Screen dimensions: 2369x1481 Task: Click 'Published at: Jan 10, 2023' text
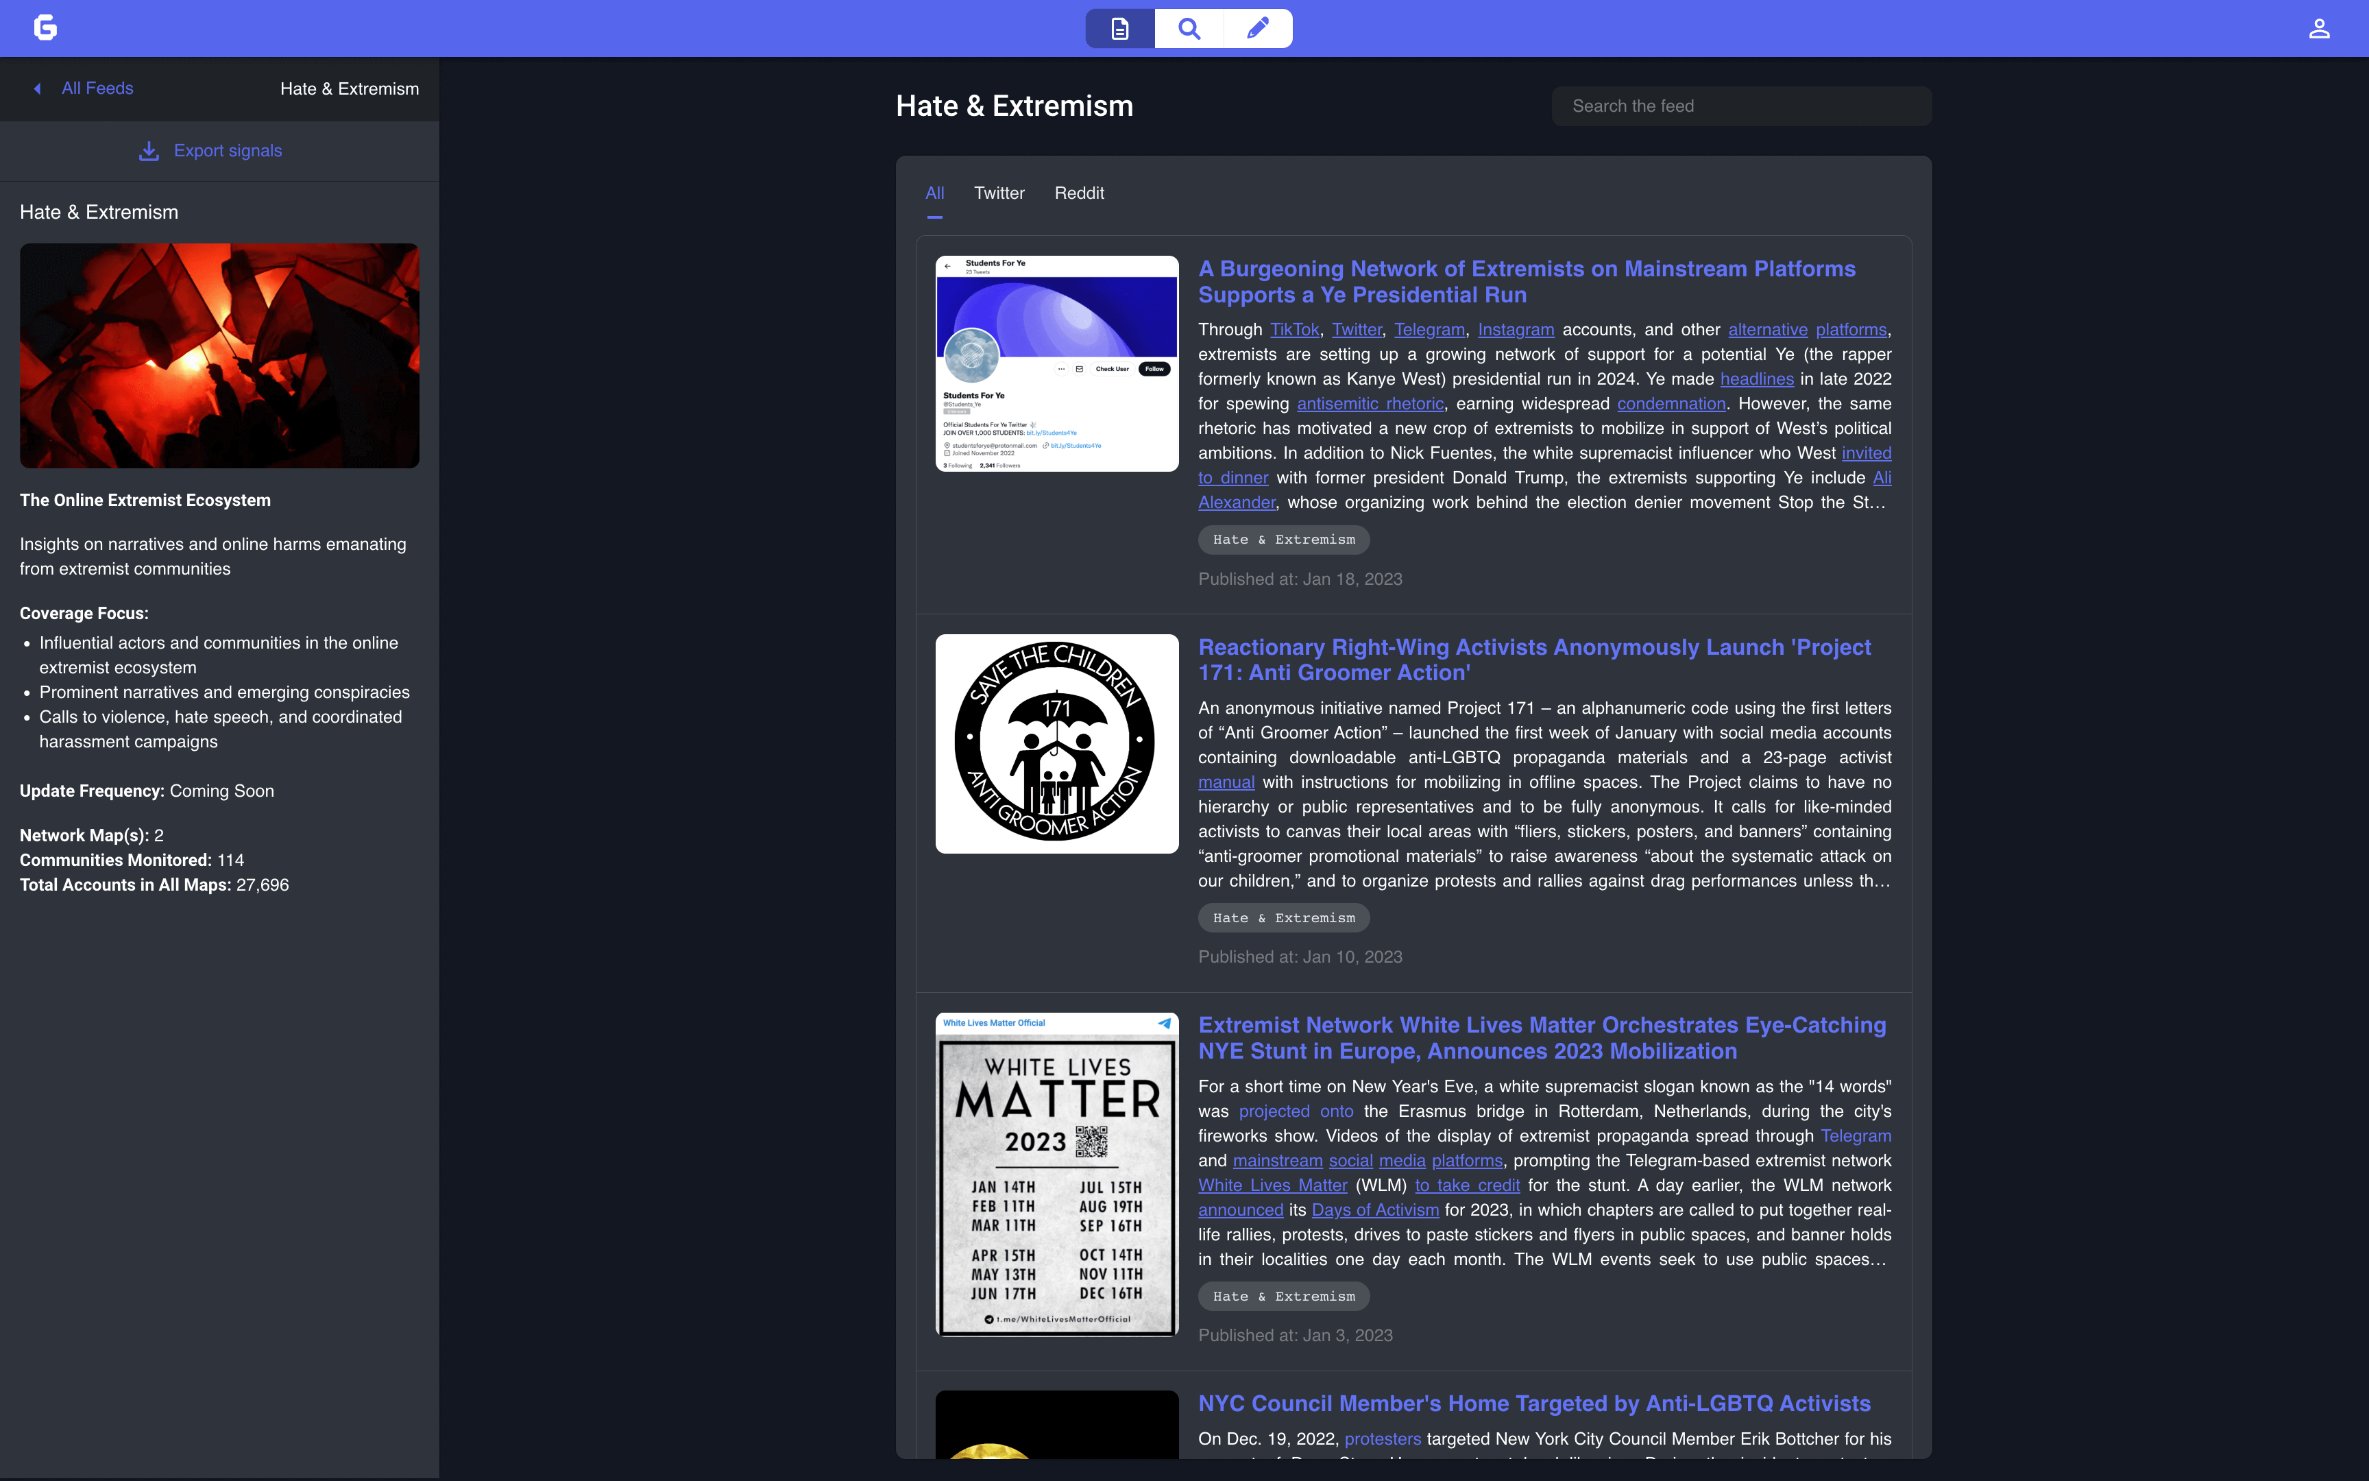point(1300,957)
